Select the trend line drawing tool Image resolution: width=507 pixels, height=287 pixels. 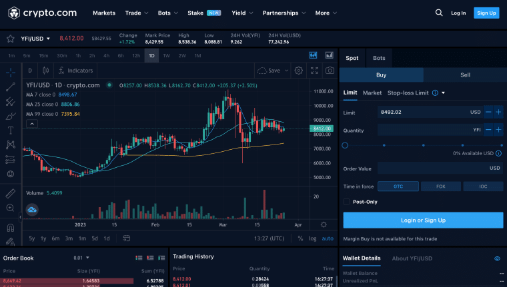pos(11,87)
